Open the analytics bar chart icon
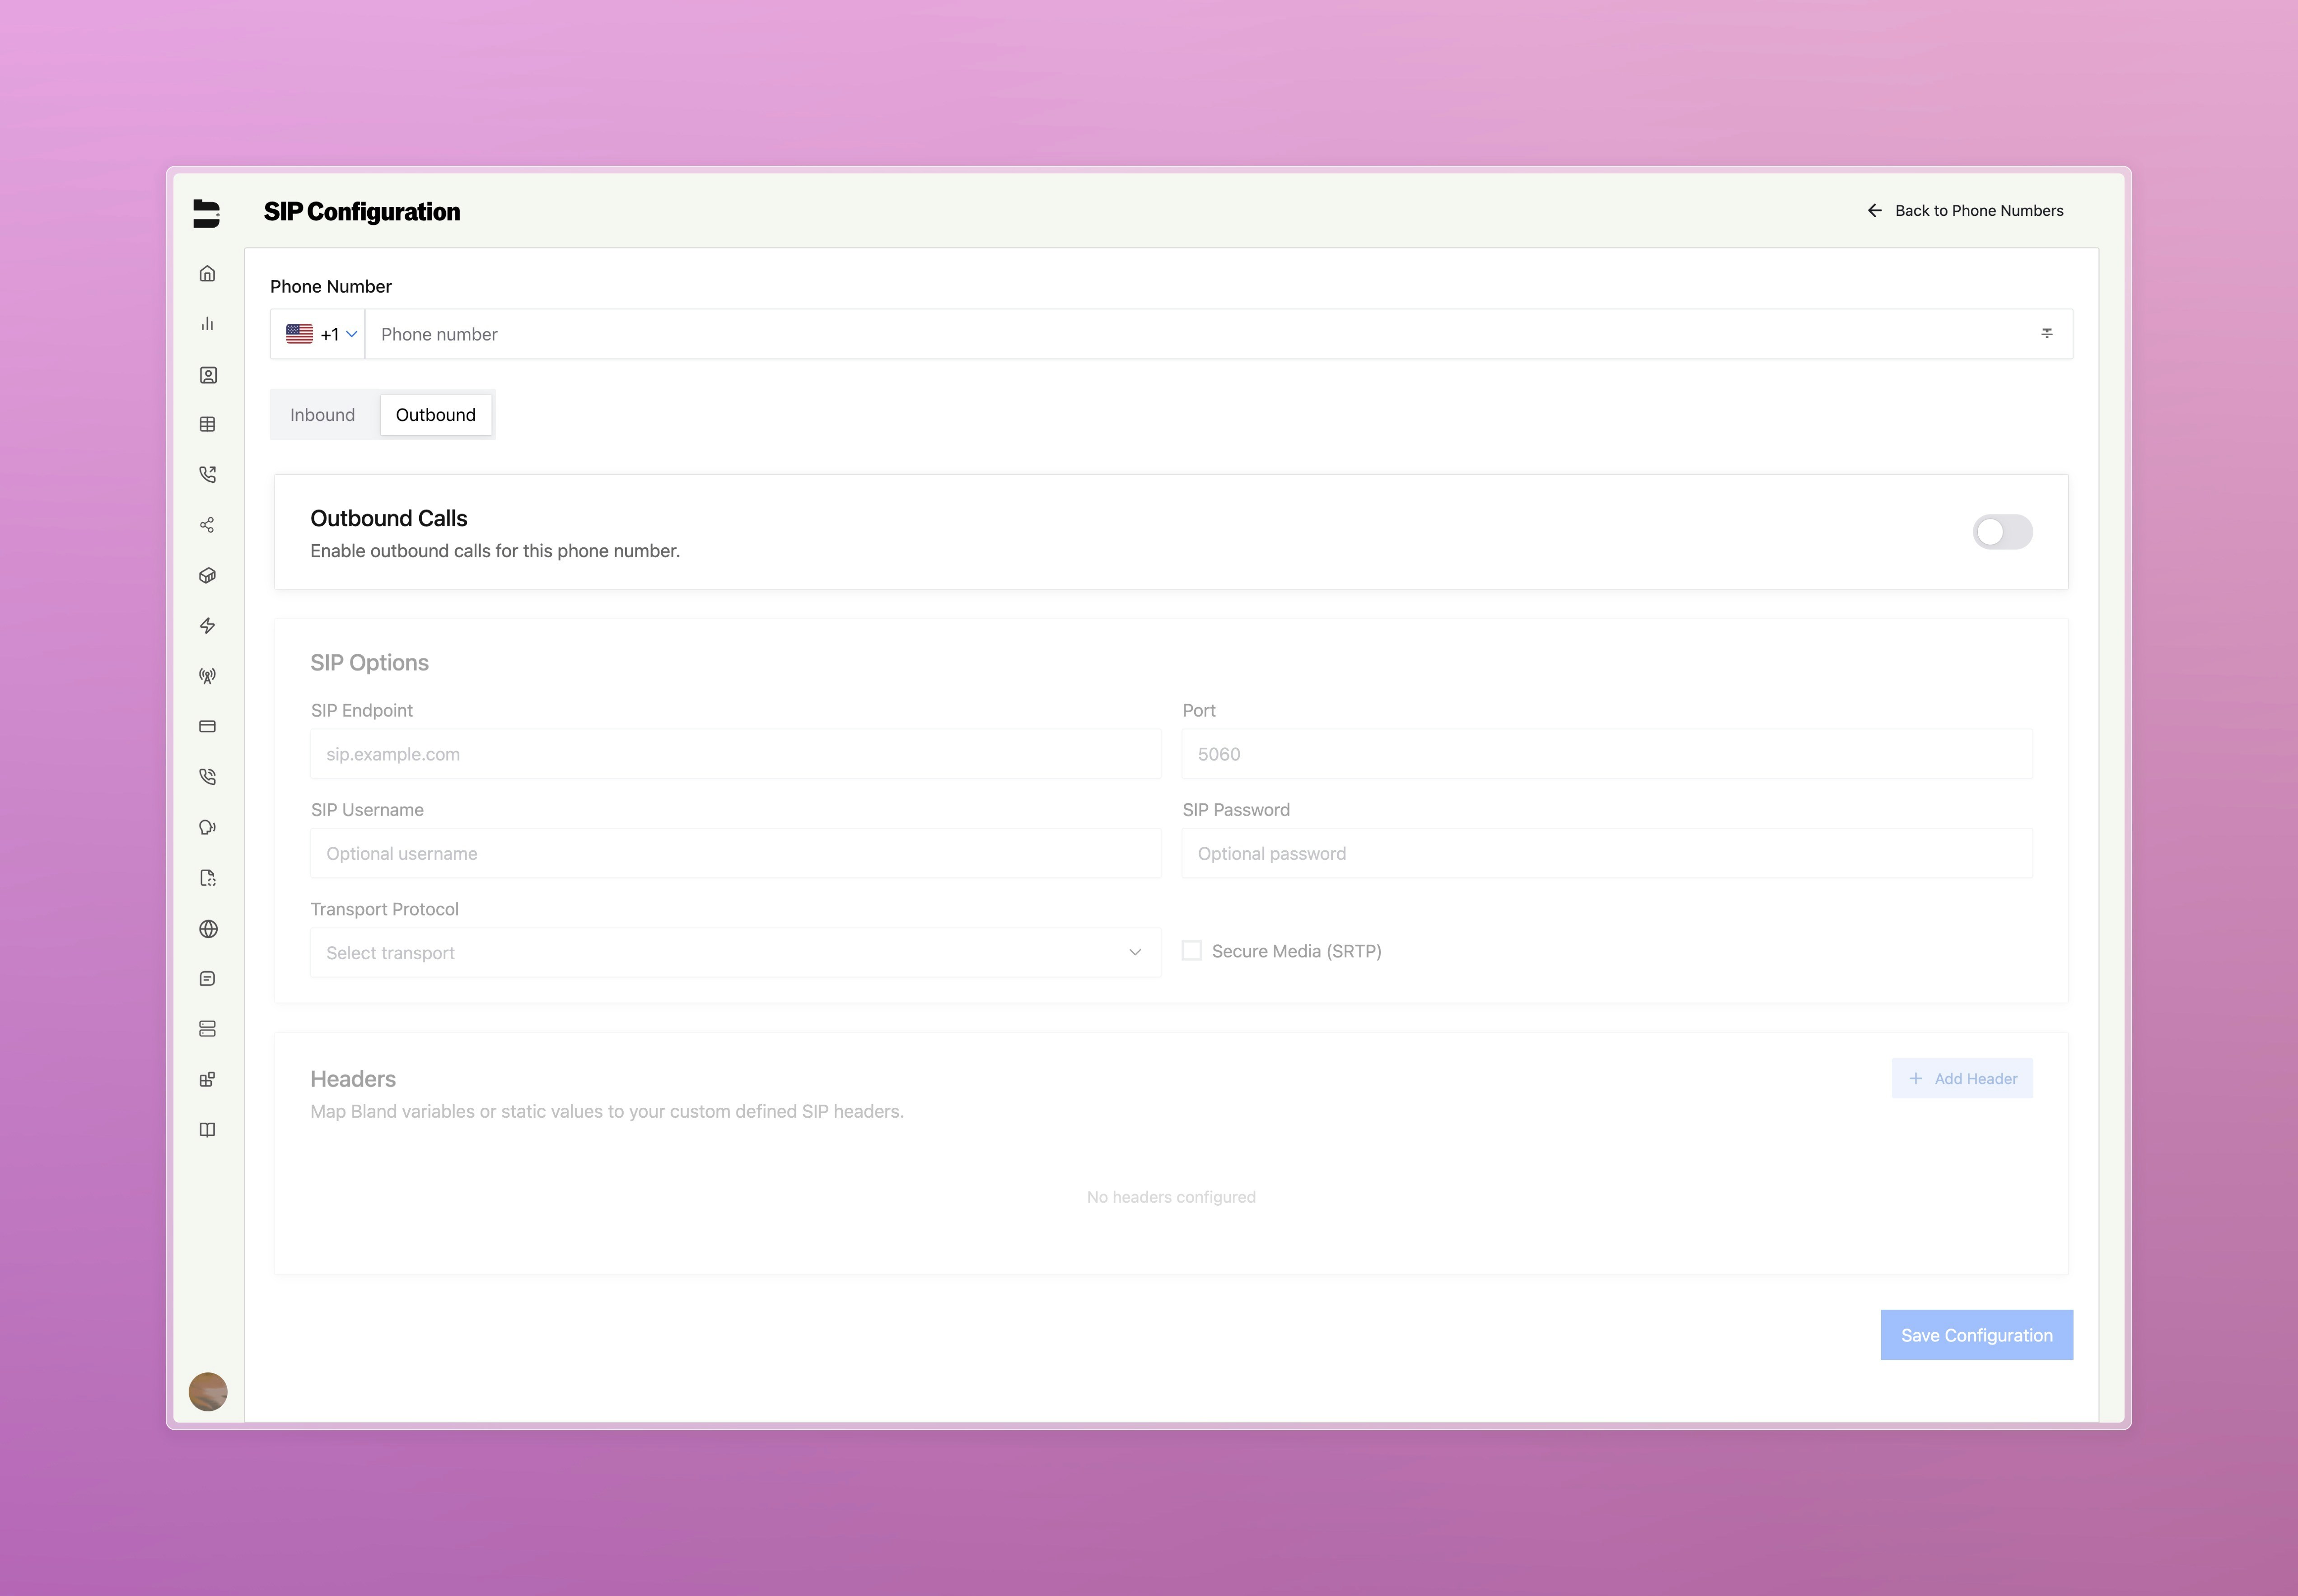This screenshot has height=1596, width=2298. tap(207, 324)
